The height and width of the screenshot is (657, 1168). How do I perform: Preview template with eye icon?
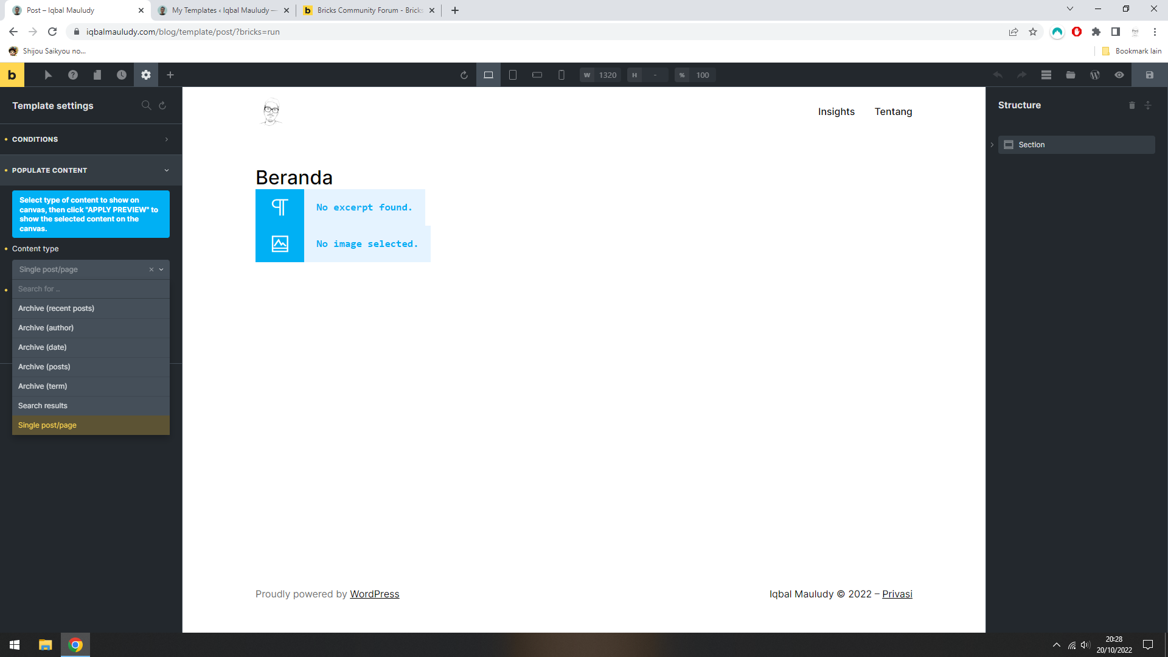1119,75
